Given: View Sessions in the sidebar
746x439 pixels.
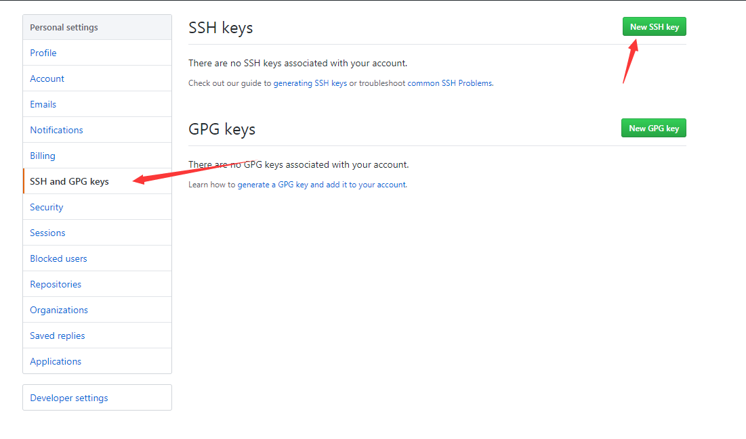Looking at the screenshot, I should pos(47,233).
